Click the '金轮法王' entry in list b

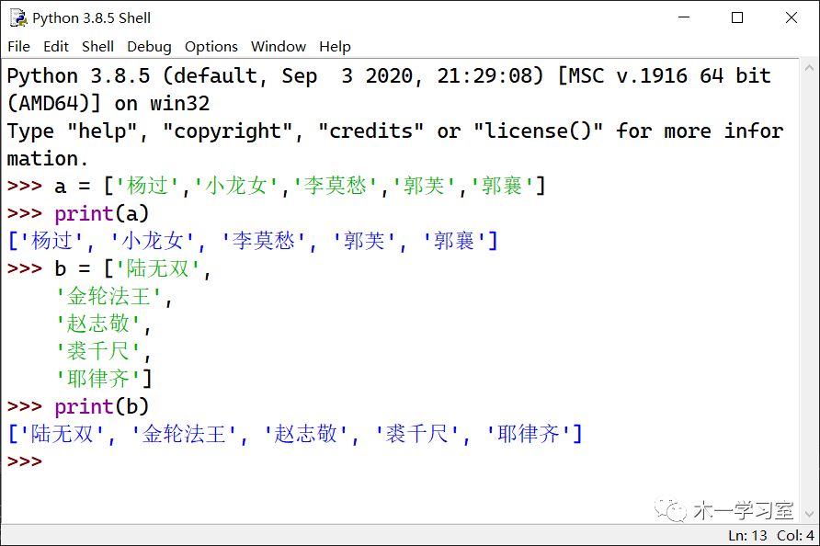coord(108,296)
